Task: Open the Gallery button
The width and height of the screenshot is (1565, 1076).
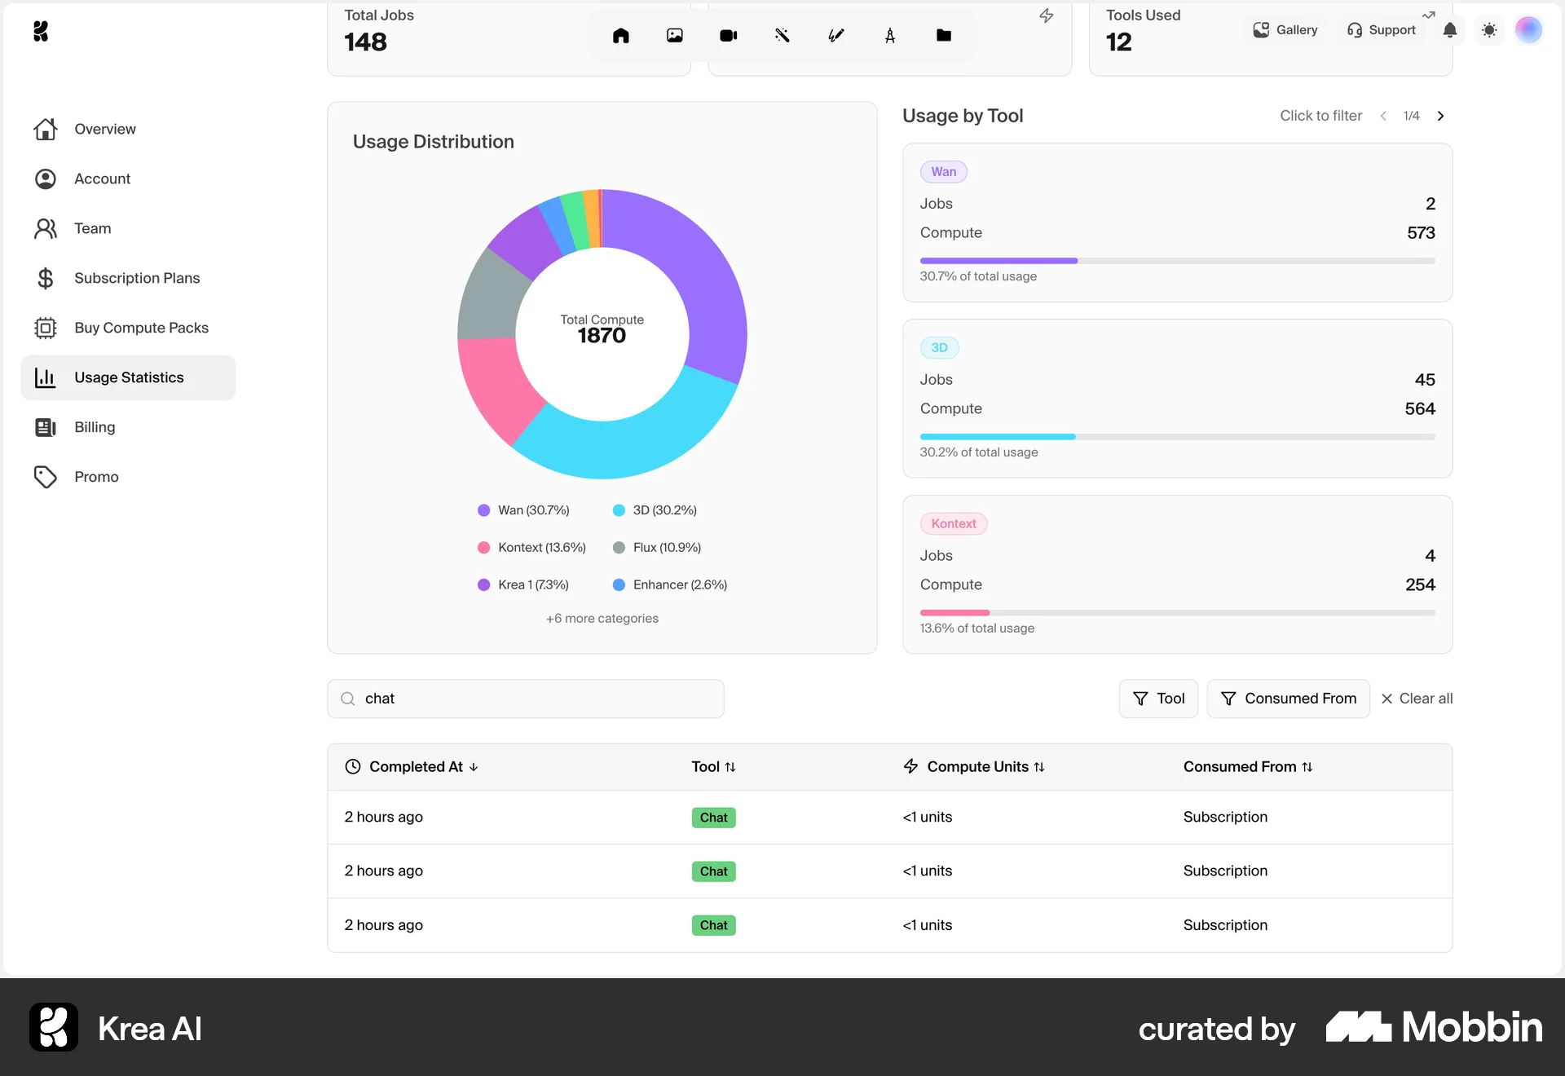Action: point(1285,29)
